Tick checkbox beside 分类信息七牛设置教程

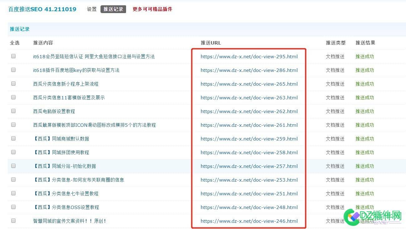tap(13, 193)
